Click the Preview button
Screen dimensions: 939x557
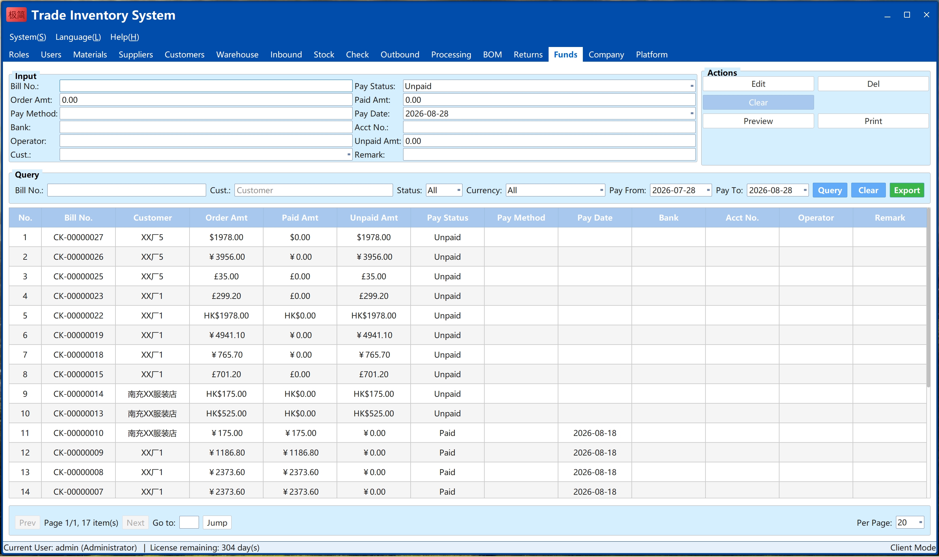pyautogui.click(x=758, y=121)
